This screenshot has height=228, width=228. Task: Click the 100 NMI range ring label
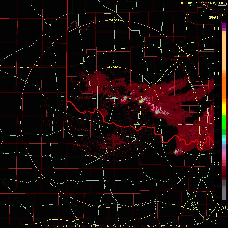[114, 20]
